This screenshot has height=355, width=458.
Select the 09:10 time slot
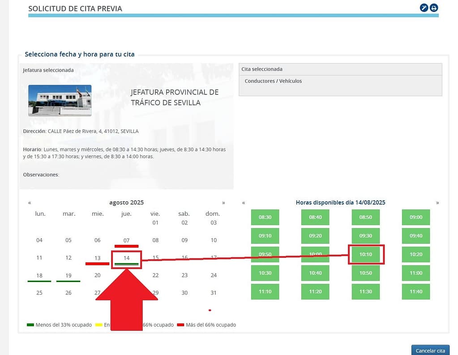pos(265,236)
